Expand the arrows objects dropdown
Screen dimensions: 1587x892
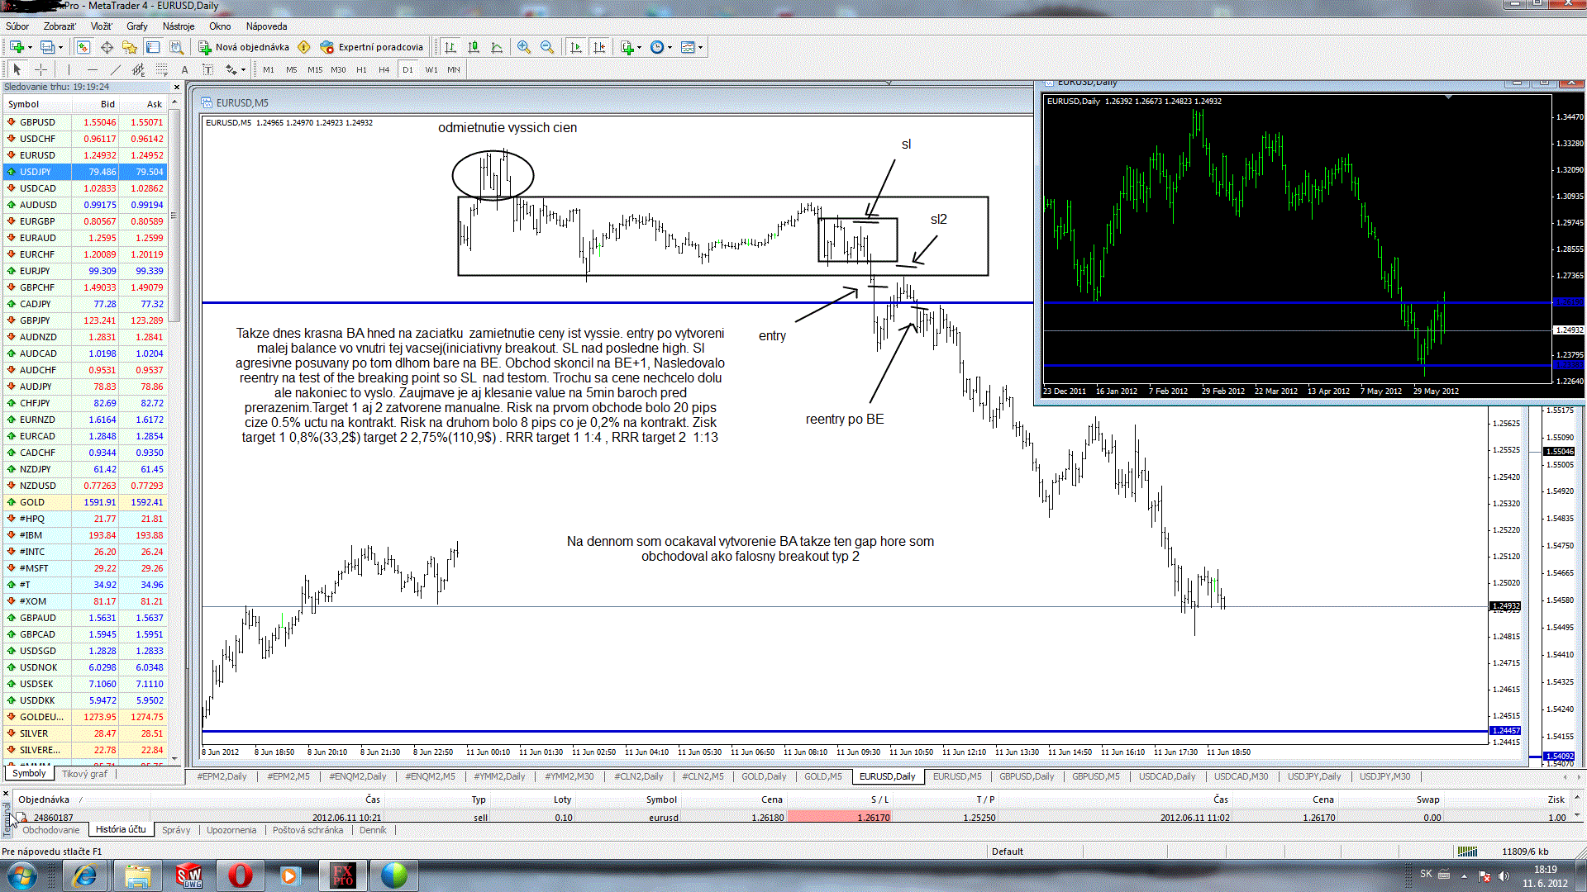tap(243, 69)
